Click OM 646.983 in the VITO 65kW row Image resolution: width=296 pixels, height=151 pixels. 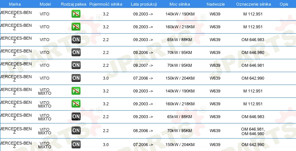tap(253, 40)
